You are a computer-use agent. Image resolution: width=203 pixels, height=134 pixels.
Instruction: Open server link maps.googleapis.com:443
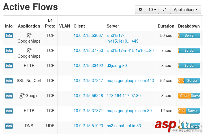(x=130, y=81)
